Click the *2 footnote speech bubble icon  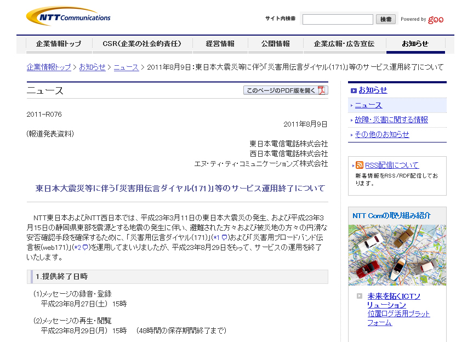[x=85, y=248]
